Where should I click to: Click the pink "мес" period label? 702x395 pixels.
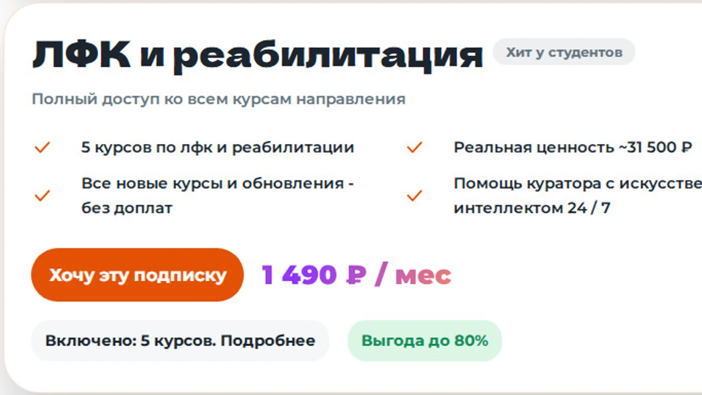click(x=423, y=276)
